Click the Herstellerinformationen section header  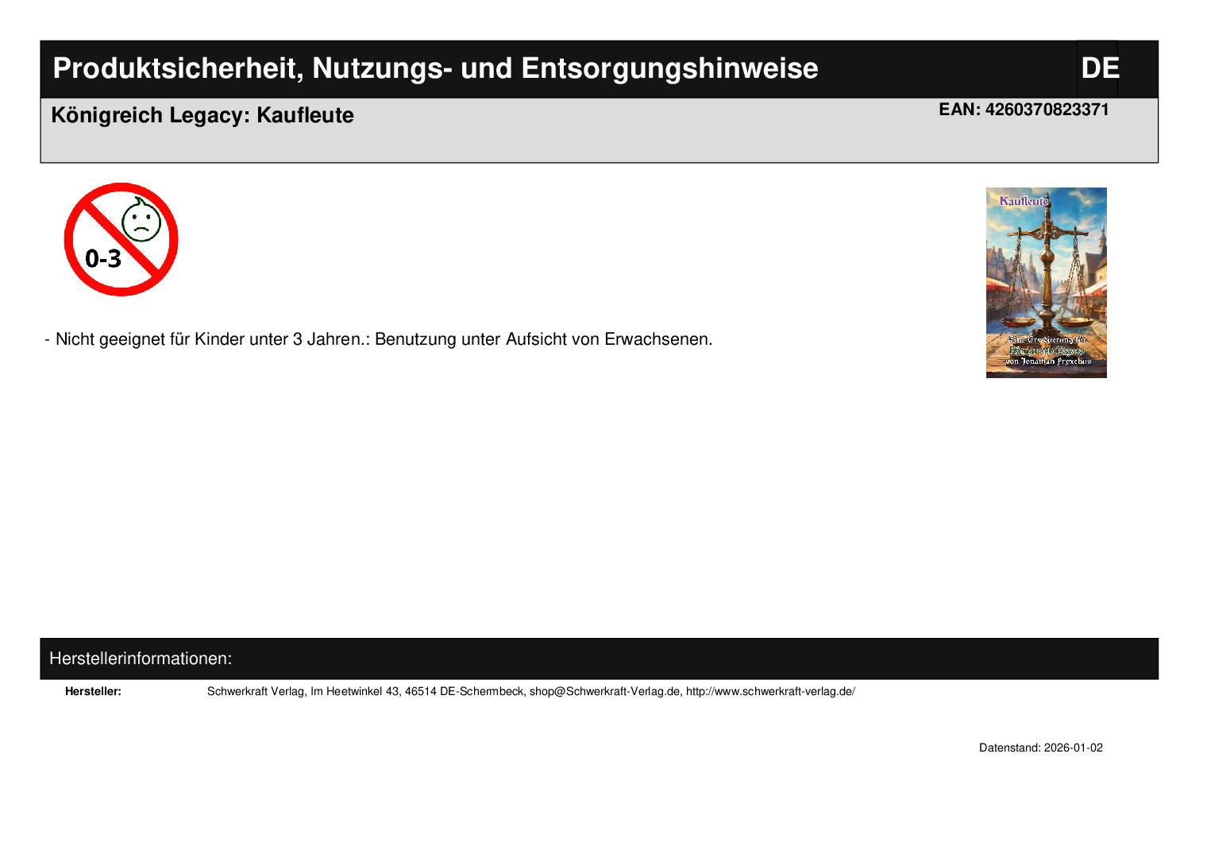(x=141, y=659)
